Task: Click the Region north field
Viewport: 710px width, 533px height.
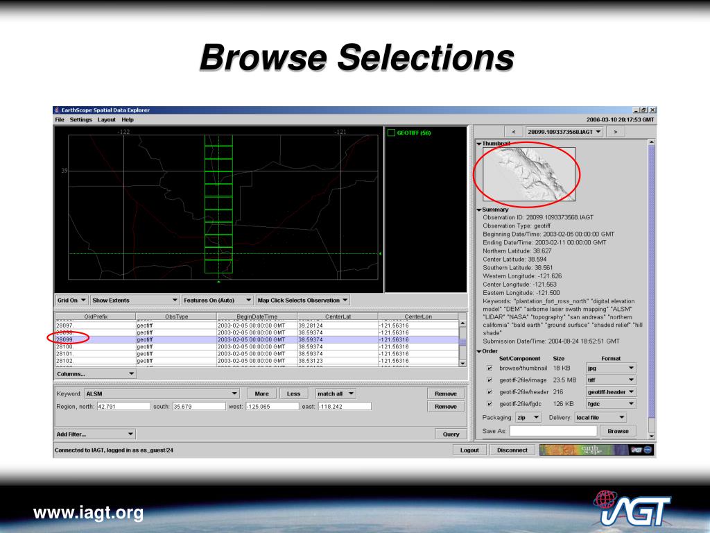Action: (123, 407)
